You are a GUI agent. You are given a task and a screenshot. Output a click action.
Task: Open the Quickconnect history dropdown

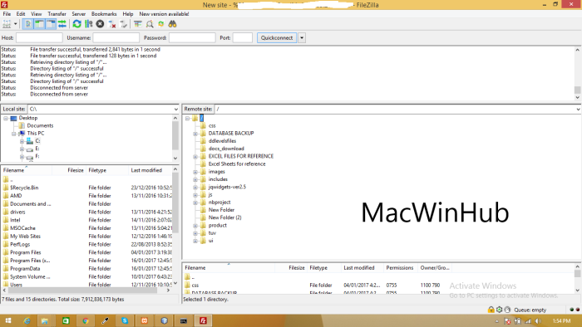[302, 38]
